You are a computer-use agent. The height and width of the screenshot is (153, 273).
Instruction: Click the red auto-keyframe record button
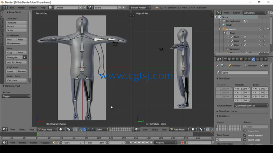coord(182,142)
